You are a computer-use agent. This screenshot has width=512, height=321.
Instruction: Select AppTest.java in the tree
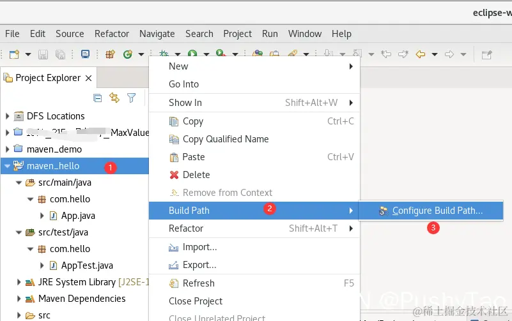tap(87, 265)
